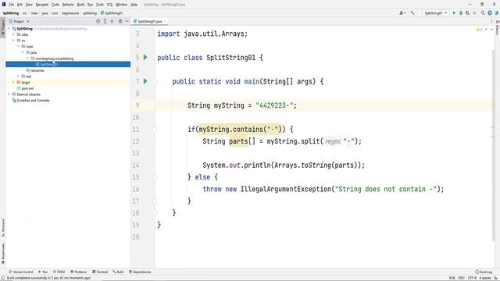Open the user account icon menu
Image resolution: width=500 pixels, height=281 pixels.
click(402, 13)
